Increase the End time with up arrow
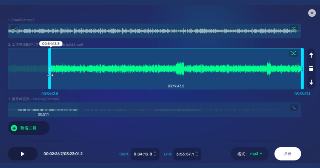320x168 pixels. [x=197, y=152]
